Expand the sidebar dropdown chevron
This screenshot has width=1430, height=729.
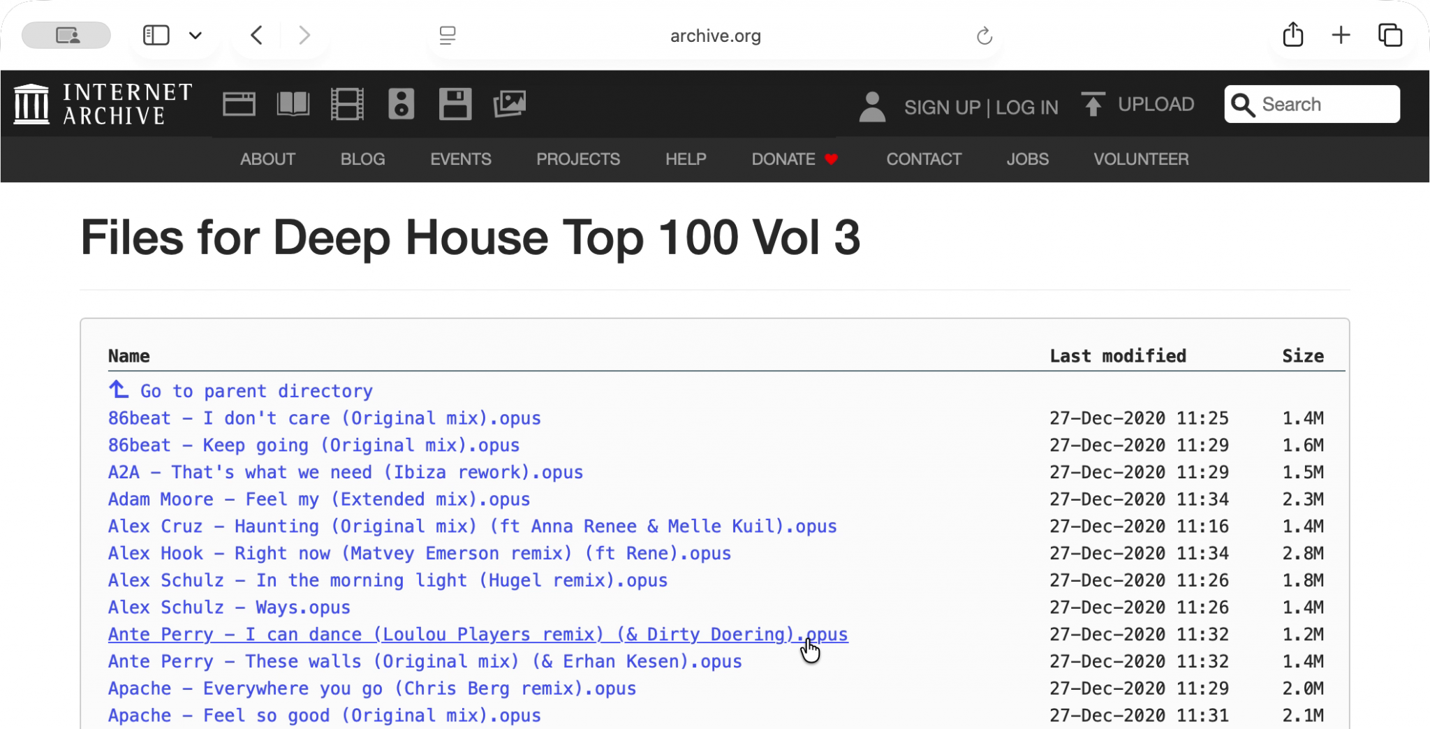[196, 36]
